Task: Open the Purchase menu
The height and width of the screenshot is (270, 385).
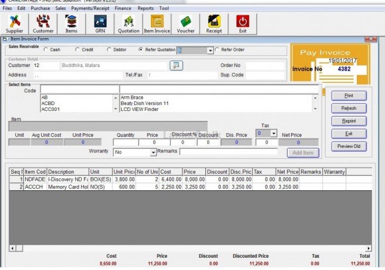Action: 40,9
